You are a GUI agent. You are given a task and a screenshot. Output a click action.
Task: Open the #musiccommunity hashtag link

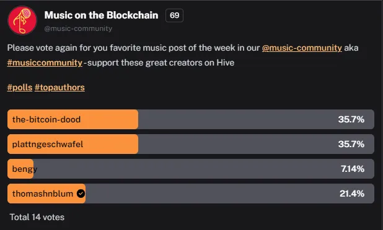tap(45, 63)
